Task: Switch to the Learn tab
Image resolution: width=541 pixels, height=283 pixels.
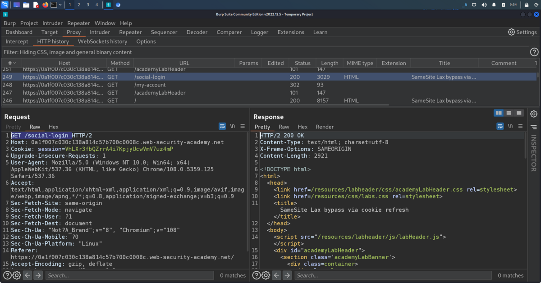Action: tap(320, 32)
